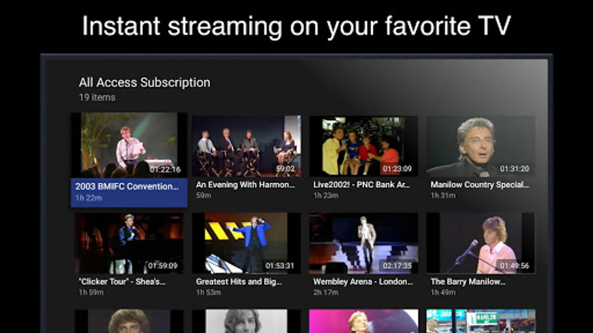This screenshot has height=333, width=593.
Task: Click the "01:22:16" timestamp overlay
Action: tap(165, 169)
